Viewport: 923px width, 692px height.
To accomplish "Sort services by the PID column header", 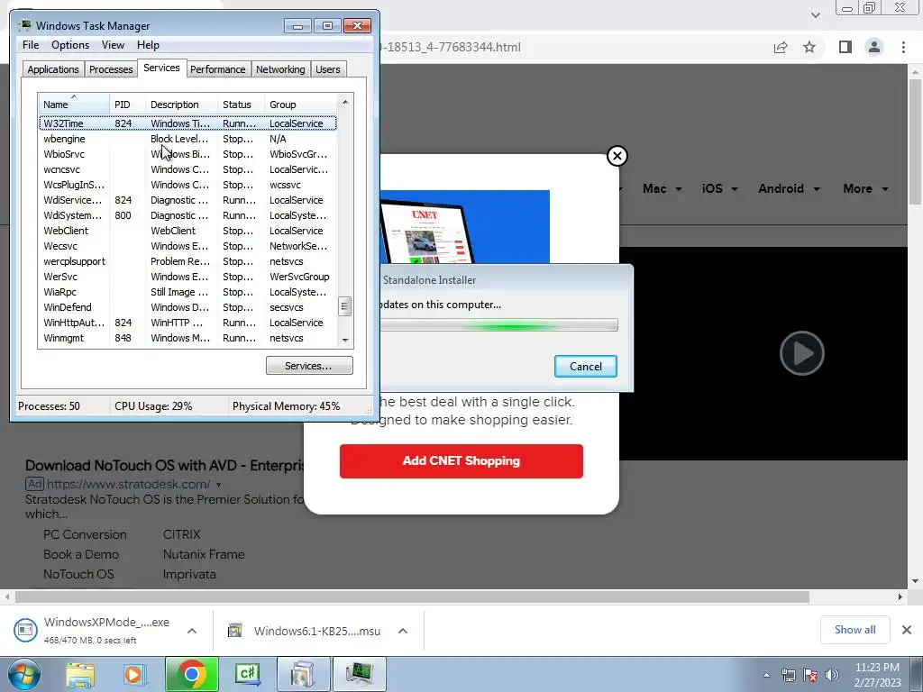I will 128,105.
